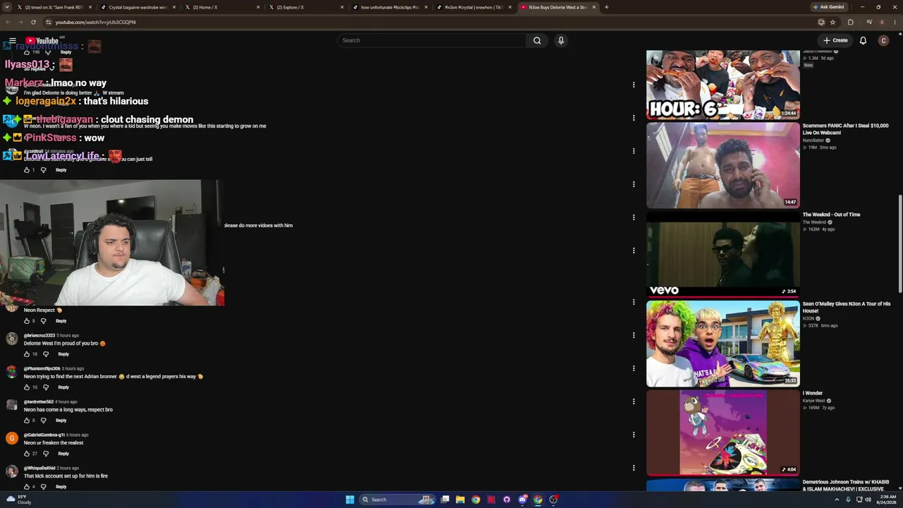Open @Phantomflips306 channel link
903x508 pixels.
42,368
